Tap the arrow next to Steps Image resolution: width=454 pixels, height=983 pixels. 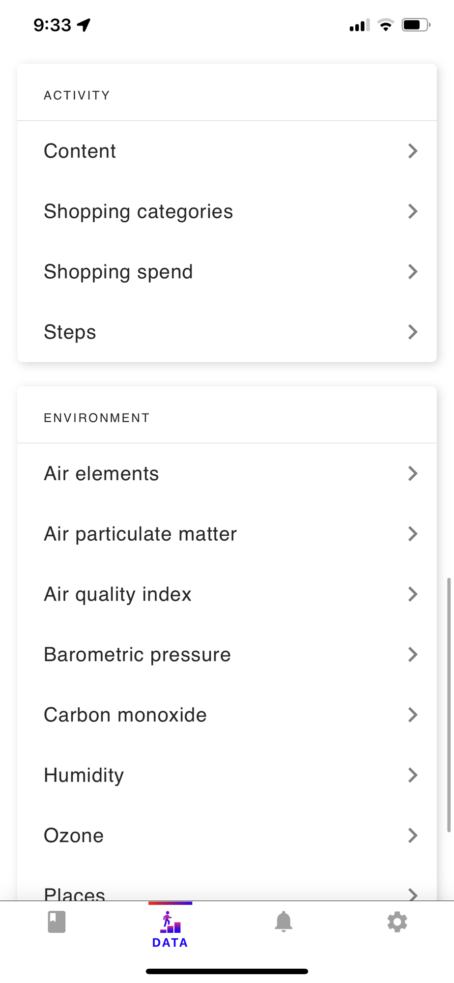point(413,332)
